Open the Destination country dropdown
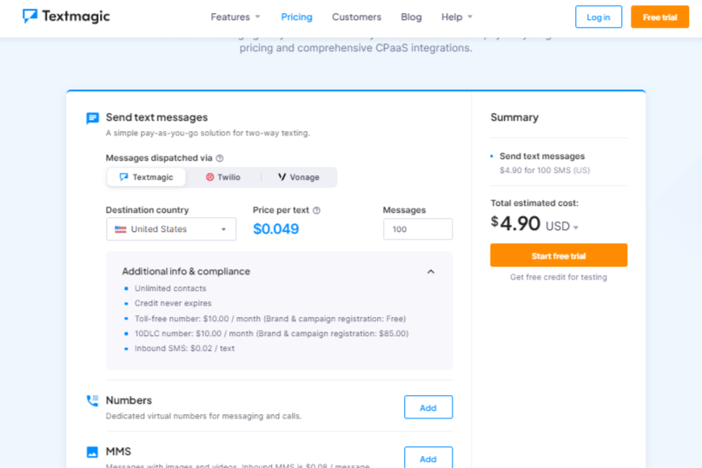 [x=171, y=229]
